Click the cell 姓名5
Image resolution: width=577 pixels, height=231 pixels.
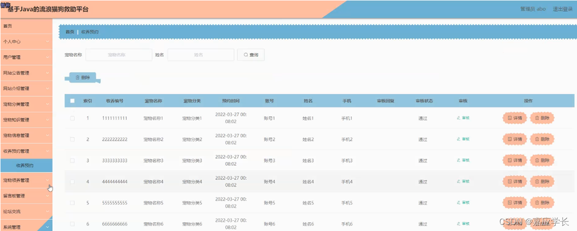308,203
